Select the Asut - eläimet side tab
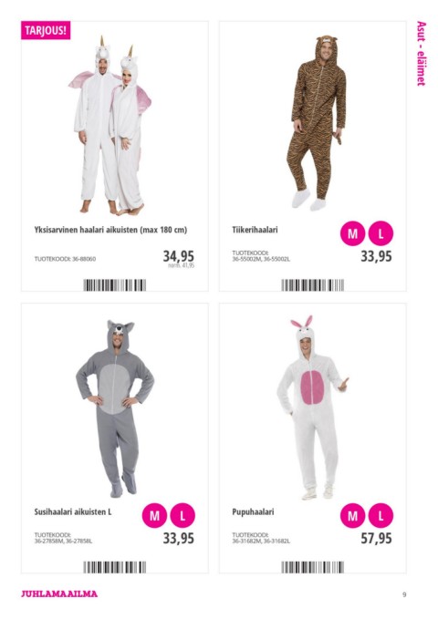This screenshot has height=619, width=438. click(422, 54)
